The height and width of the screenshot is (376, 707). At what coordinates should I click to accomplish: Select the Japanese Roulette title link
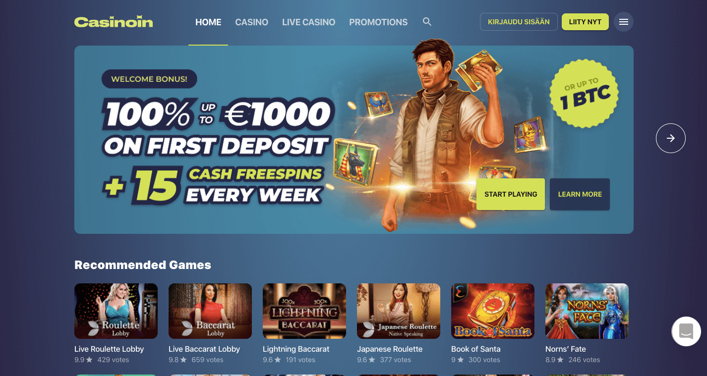pos(390,349)
